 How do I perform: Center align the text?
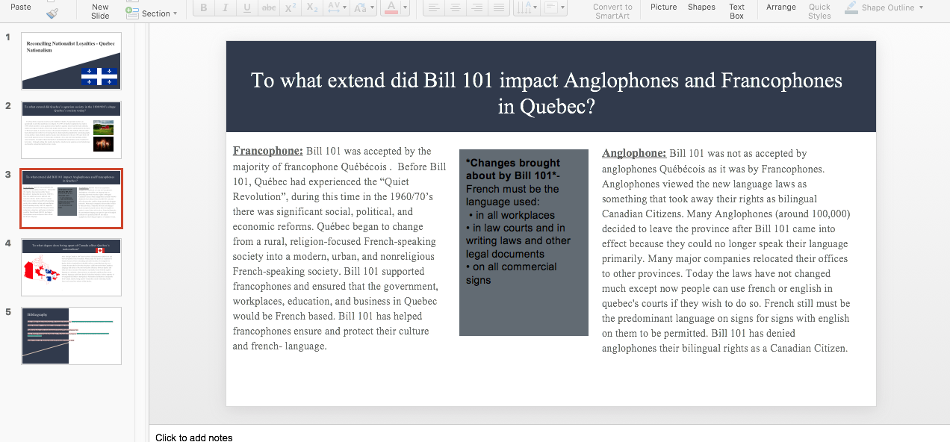455,8
